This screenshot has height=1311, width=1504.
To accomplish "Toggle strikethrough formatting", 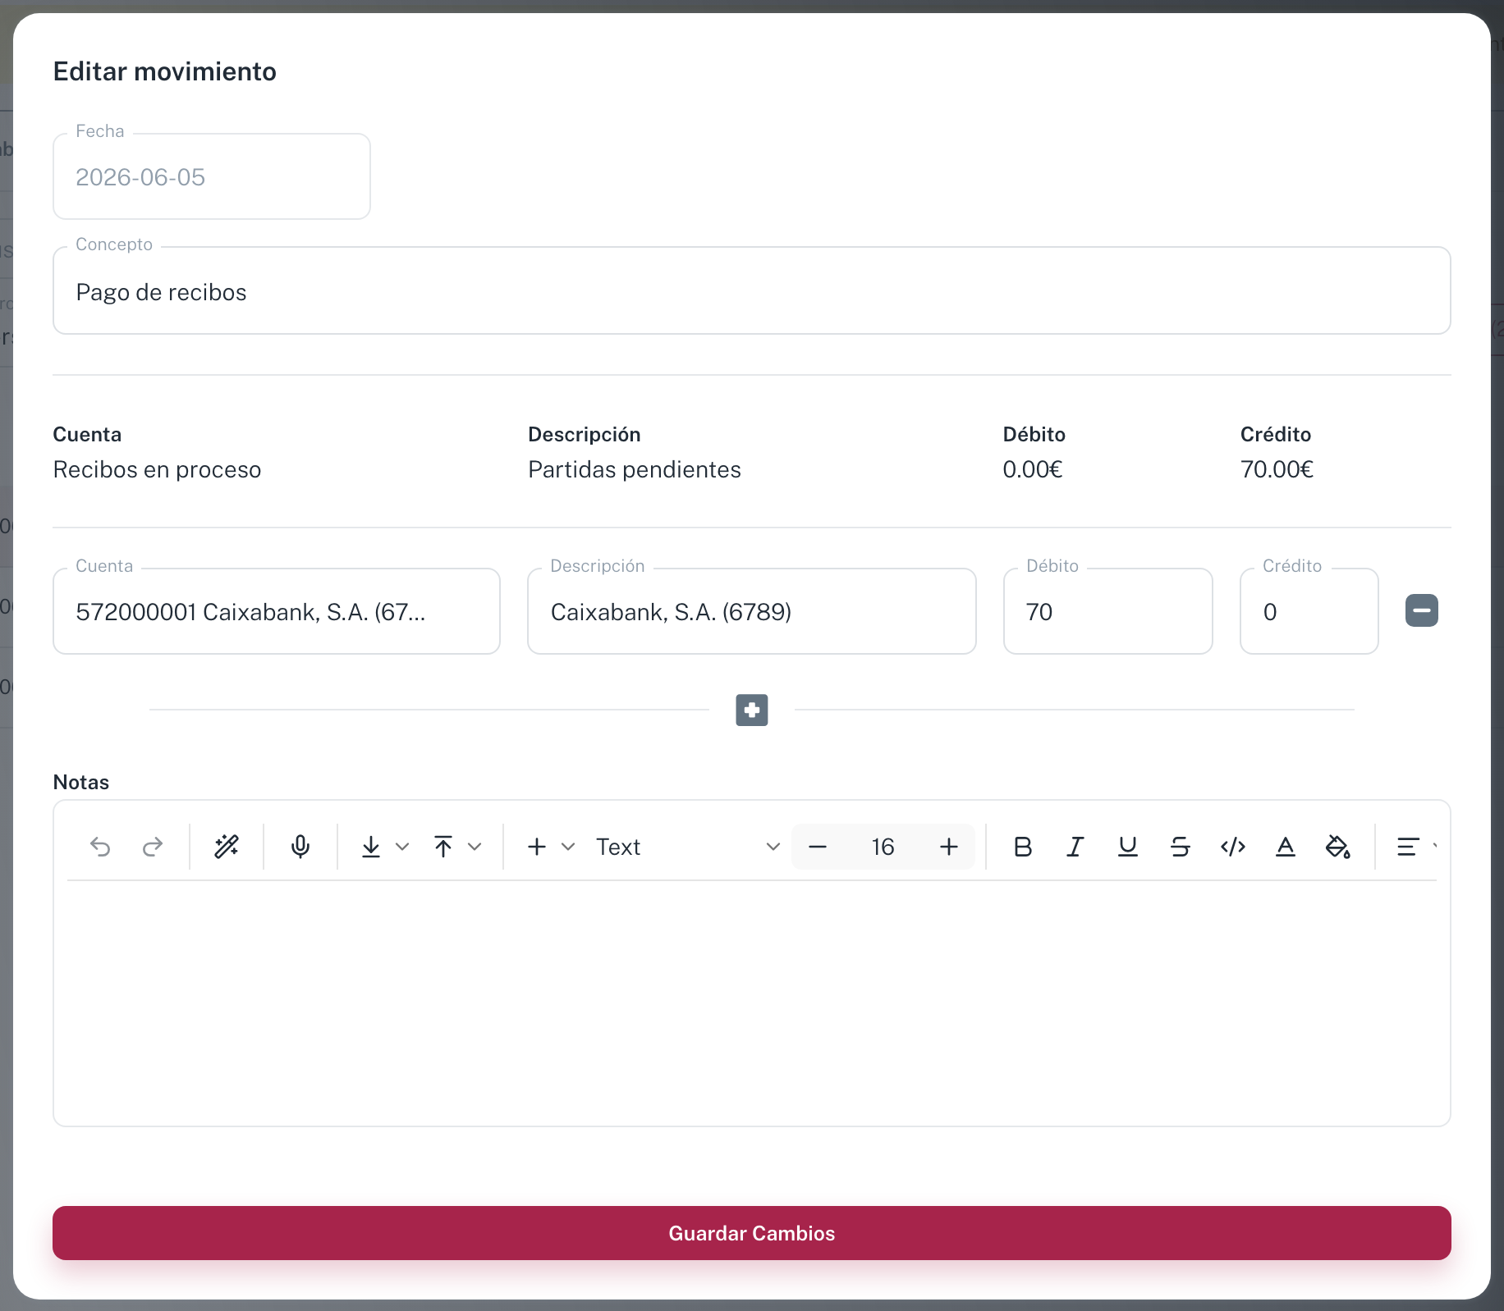I will pyautogui.click(x=1181, y=847).
